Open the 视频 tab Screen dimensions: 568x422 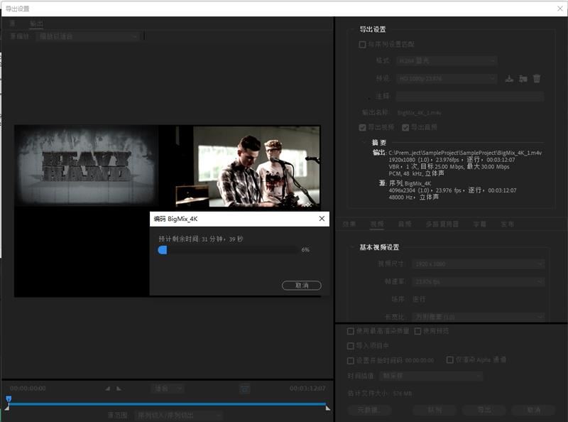pos(377,224)
